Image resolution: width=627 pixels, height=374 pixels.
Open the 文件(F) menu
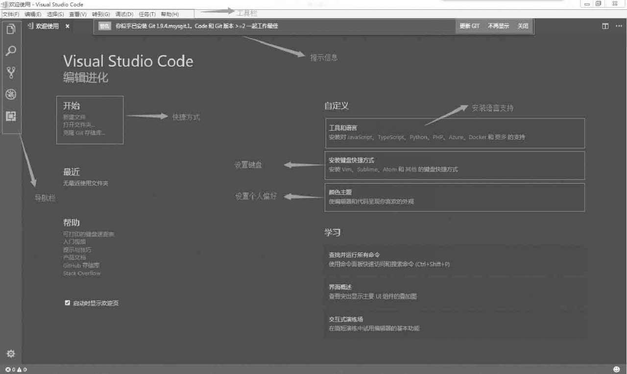pos(11,14)
